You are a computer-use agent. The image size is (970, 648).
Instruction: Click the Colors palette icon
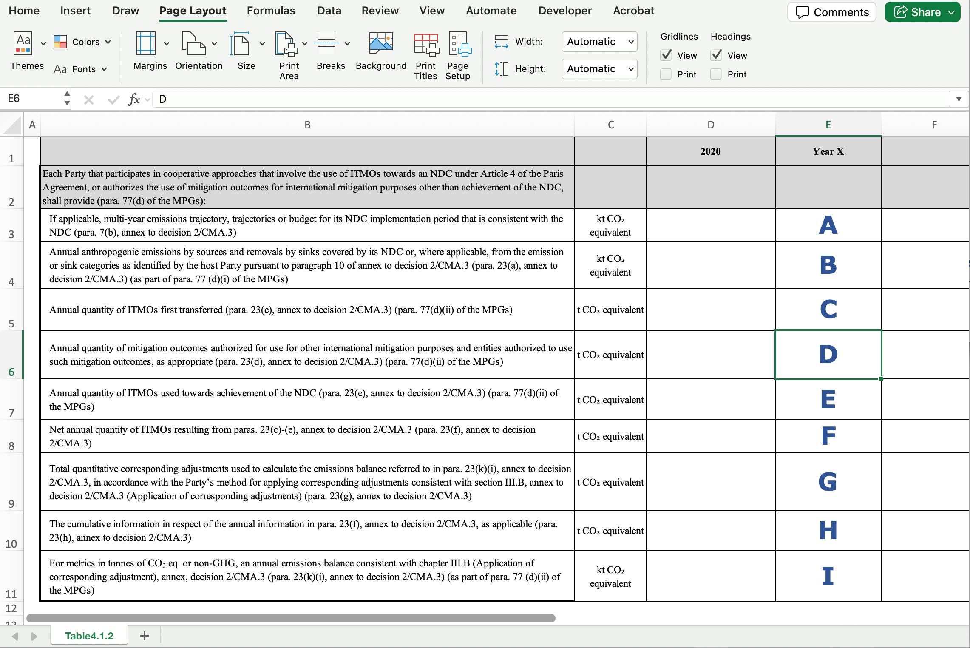60,42
